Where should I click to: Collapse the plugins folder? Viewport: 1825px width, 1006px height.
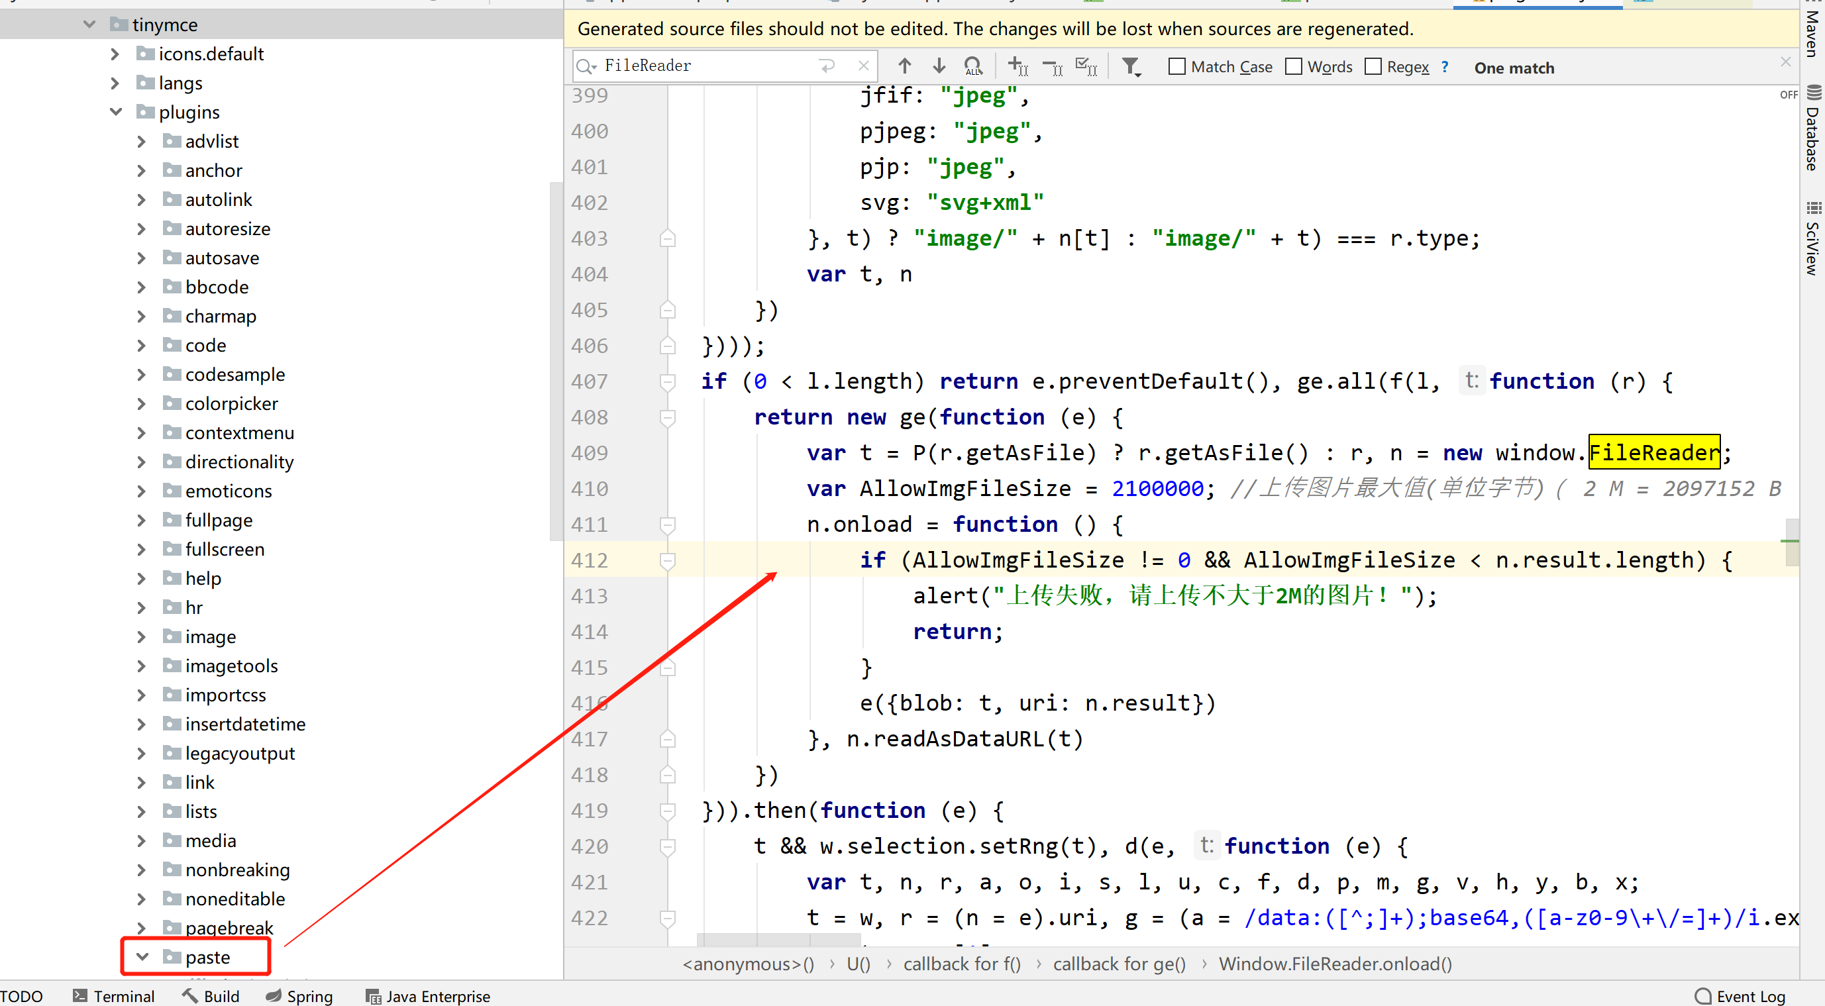tap(116, 112)
